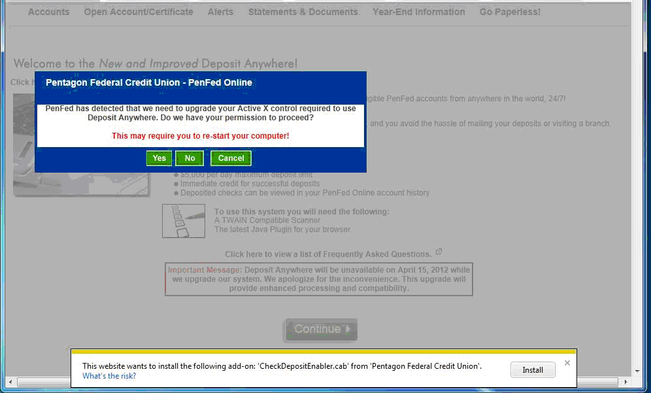Viewport: 651px width, 393px height.
Task: Open Statements & Documents menu
Action: pos(303,12)
